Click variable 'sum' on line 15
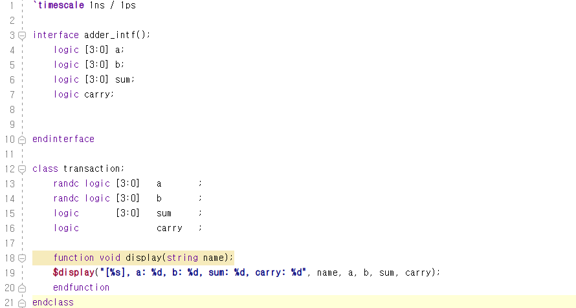Screen dimensions: 576x308 point(164,213)
